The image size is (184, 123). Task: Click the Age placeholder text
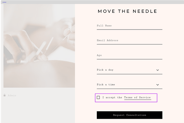[x=99, y=55]
